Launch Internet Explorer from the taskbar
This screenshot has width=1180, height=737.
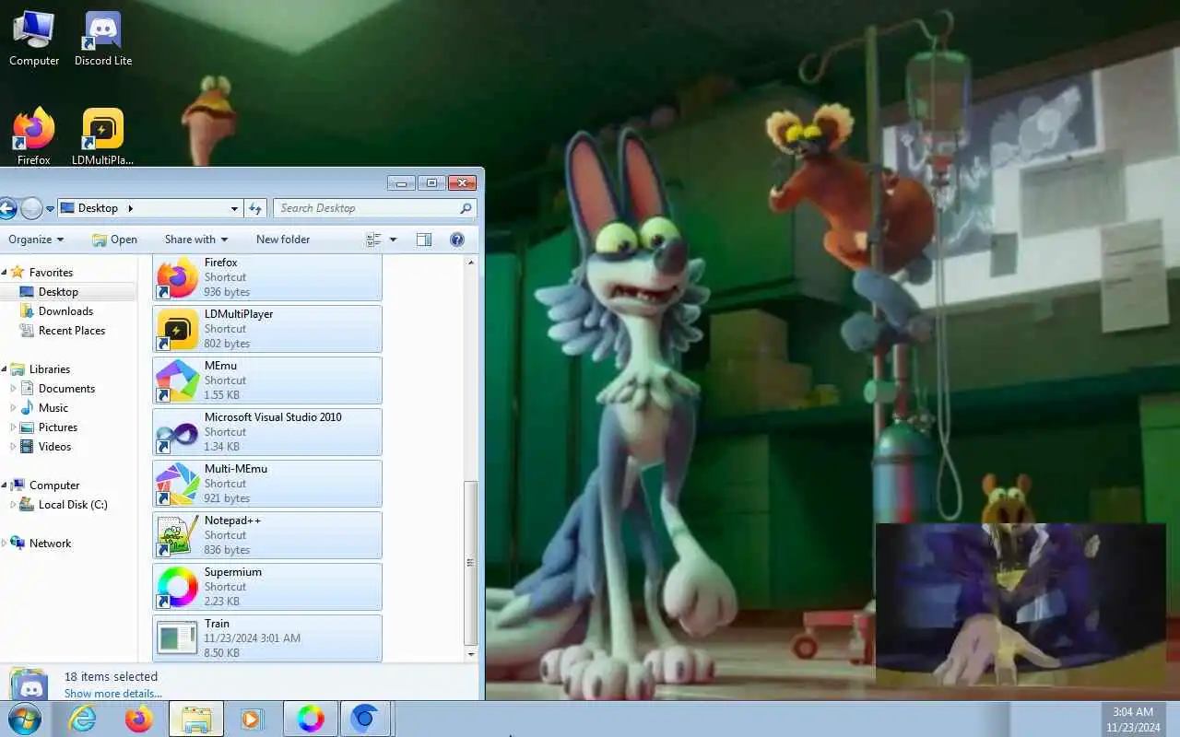pyautogui.click(x=83, y=719)
